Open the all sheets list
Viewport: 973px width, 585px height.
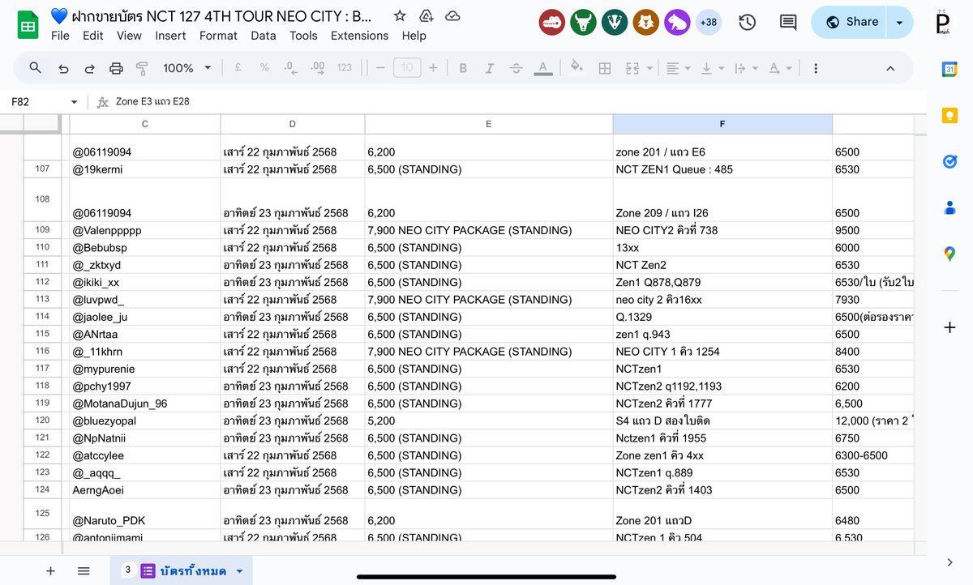click(x=84, y=571)
